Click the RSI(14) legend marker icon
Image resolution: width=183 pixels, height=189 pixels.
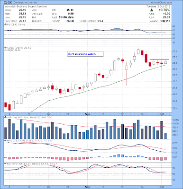click(x=5, y=25)
